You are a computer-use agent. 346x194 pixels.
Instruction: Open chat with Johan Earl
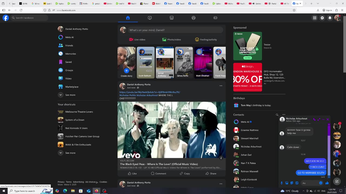pos(255,155)
